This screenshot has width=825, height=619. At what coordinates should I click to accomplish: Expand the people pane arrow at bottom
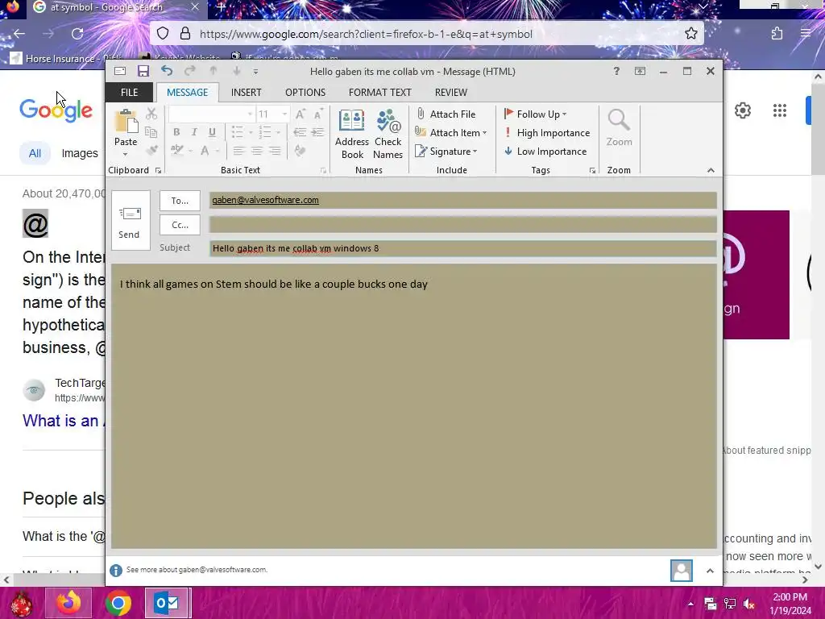710,571
